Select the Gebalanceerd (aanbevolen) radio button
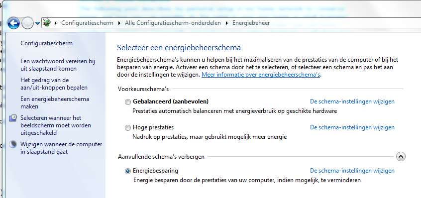 pyautogui.click(x=128, y=102)
